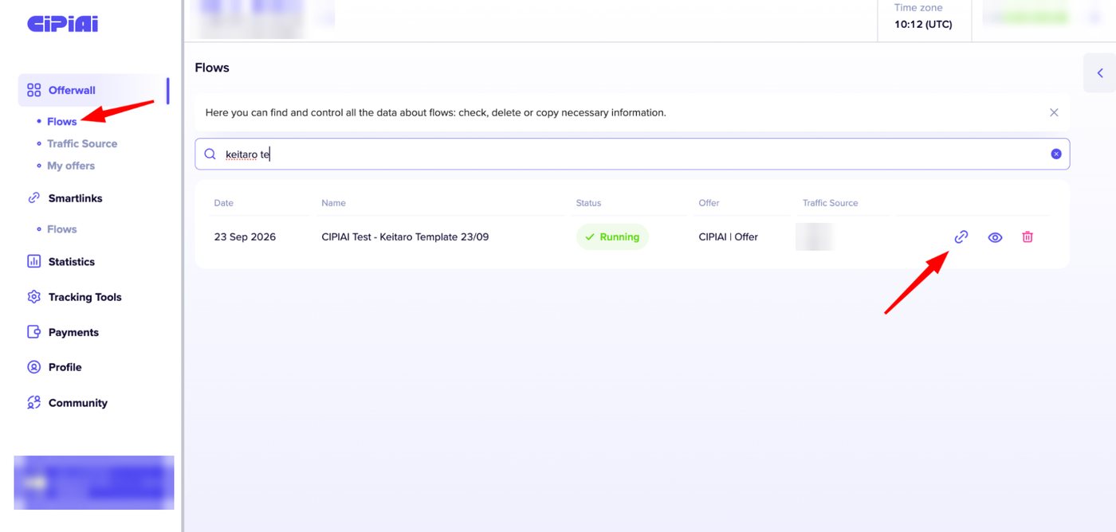This screenshot has height=532, width=1116.
Task: Copy the flow link via chain icon
Action: [x=961, y=237]
